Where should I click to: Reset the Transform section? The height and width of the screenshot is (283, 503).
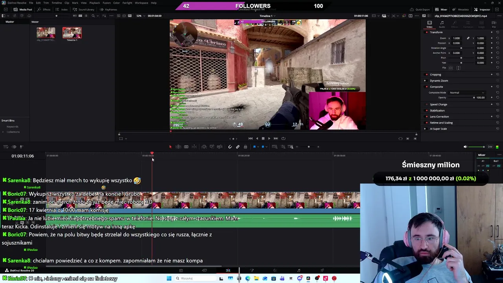tap(497, 32)
